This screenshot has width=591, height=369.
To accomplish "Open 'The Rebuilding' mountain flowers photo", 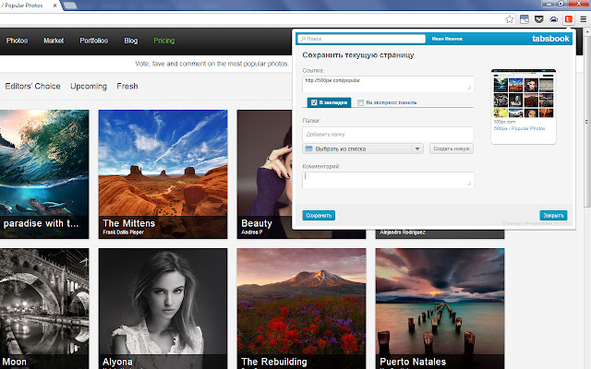I will 301,308.
